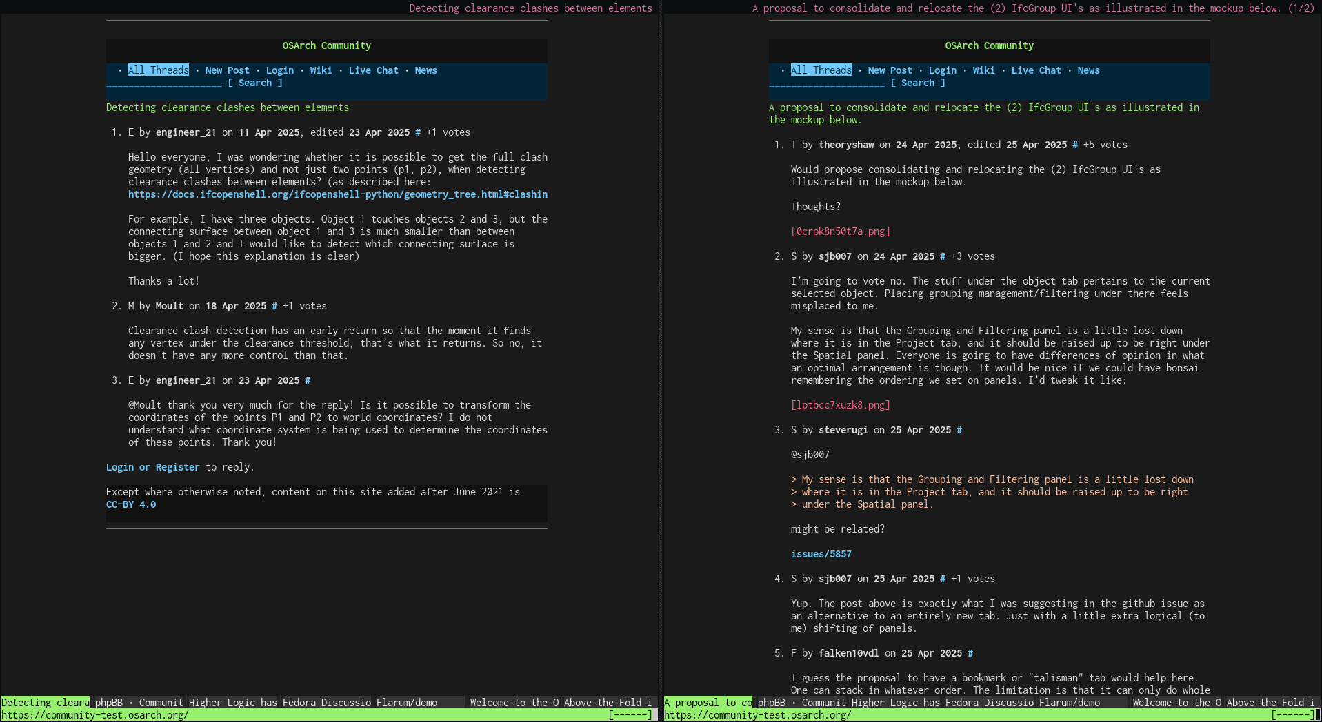This screenshot has height=722, width=1322.
Task: Switch to Fedora Discussio tab in right pane
Action: [990, 703]
